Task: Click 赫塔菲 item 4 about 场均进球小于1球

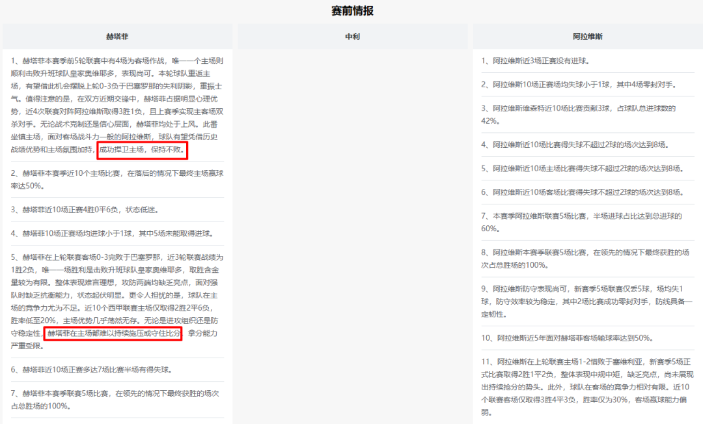Action: 111,233
